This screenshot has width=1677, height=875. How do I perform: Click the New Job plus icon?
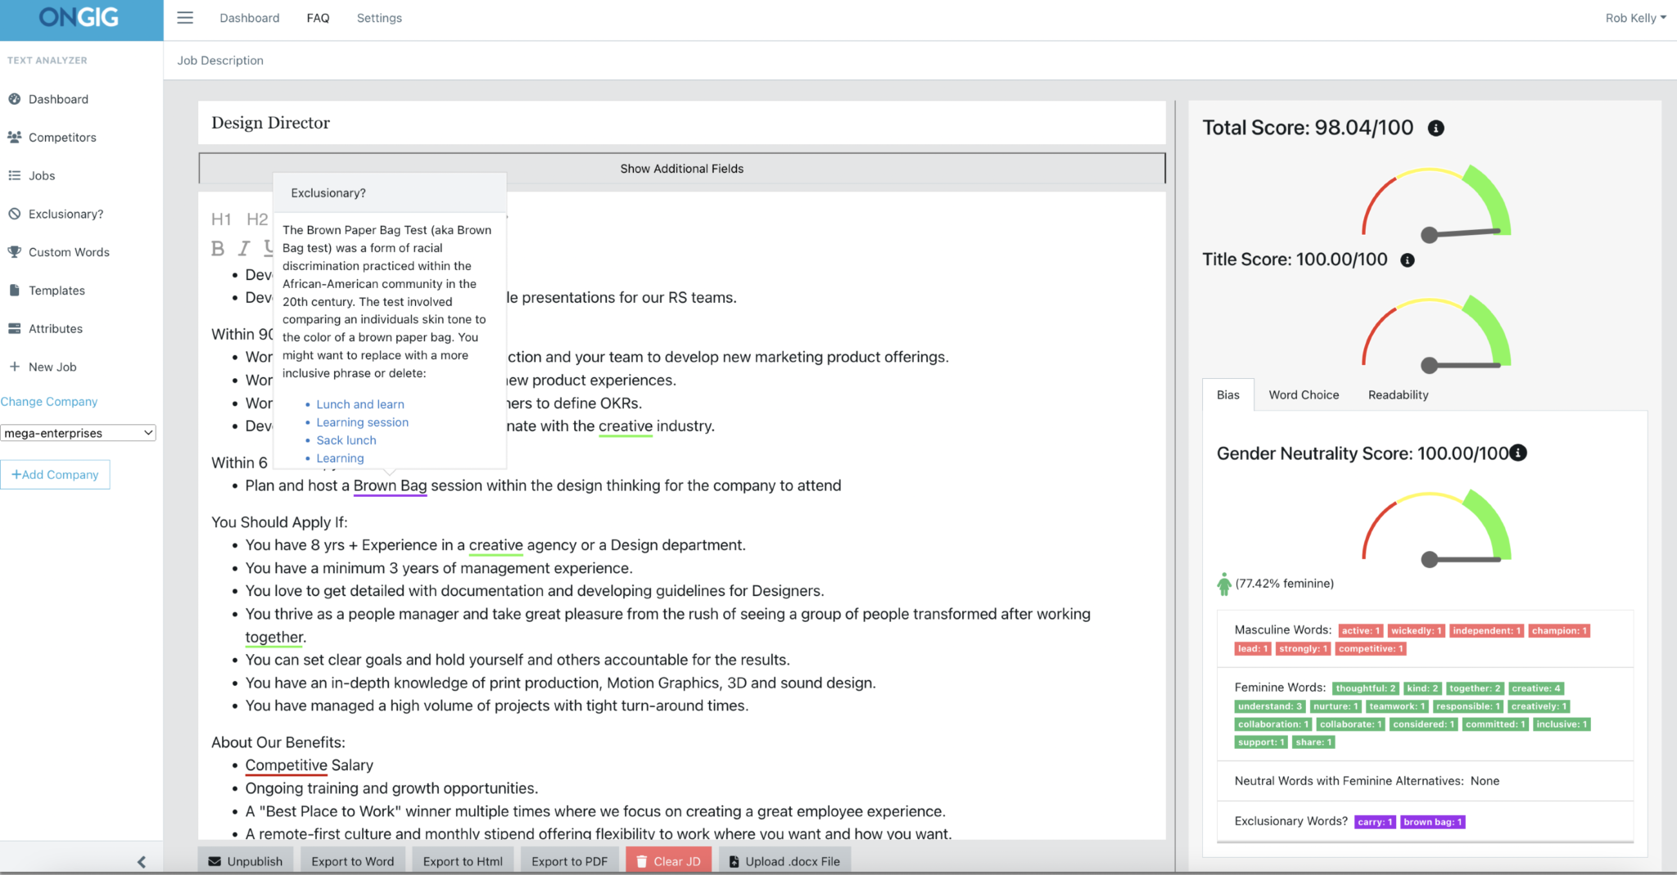tap(13, 366)
